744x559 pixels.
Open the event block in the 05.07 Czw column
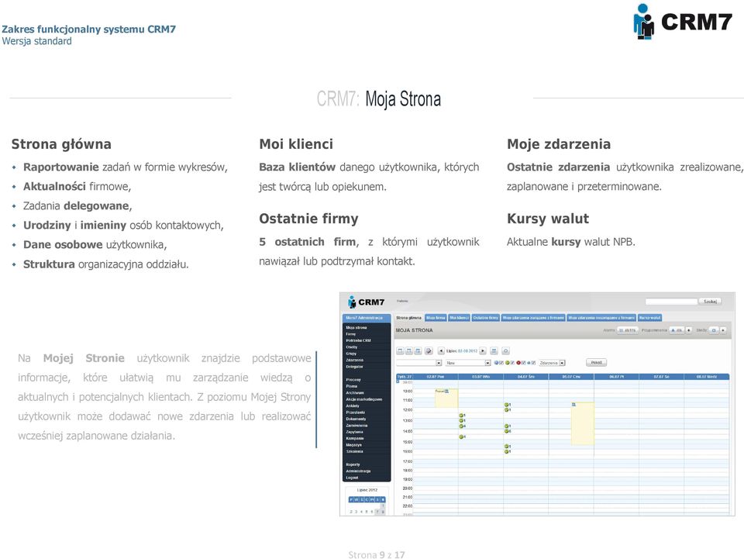(x=583, y=423)
